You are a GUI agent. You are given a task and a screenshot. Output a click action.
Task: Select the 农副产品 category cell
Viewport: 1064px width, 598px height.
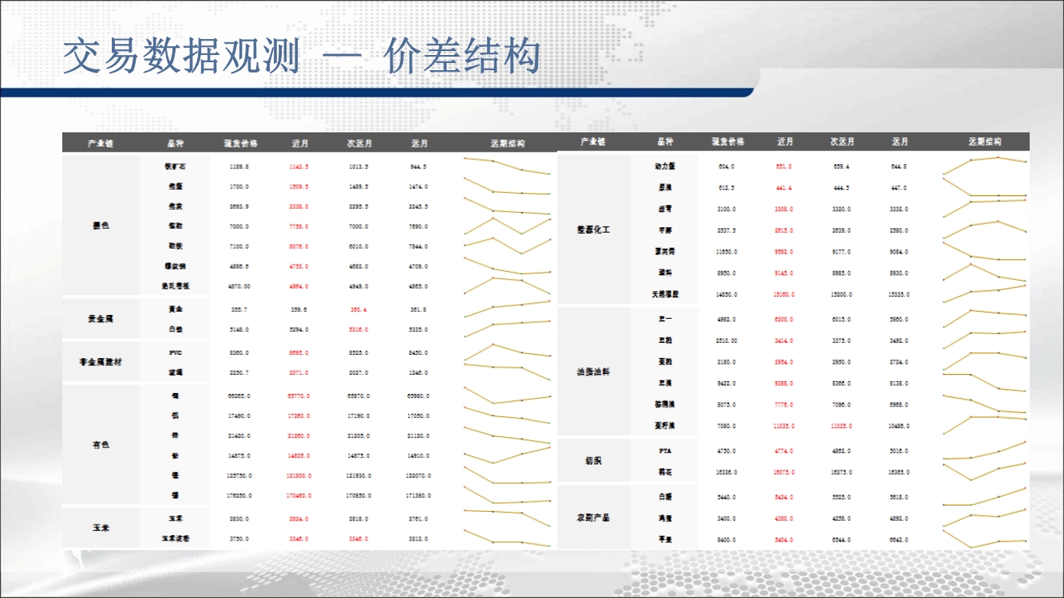593,517
